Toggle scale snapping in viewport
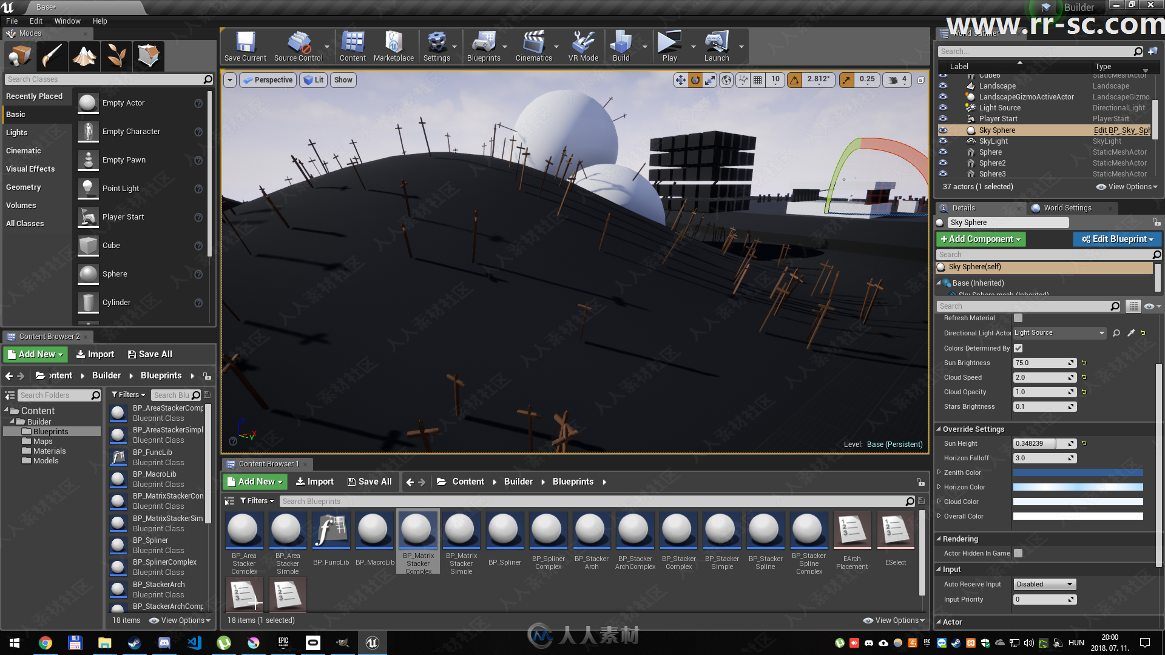The height and width of the screenshot is (655, 1165). coord(846,80)
